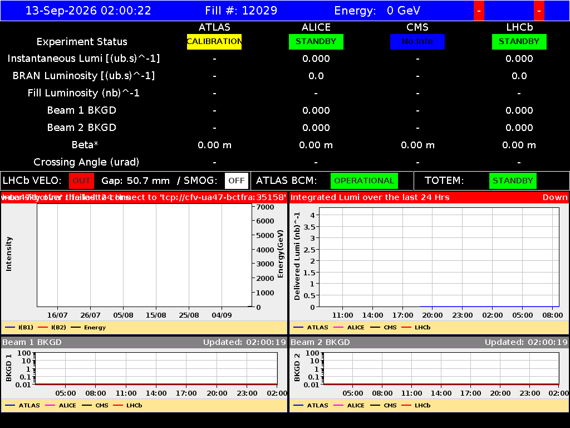Click the LHCb STANDBY experiment status badge
This screenshot has height=428, width=570.
pyautogui.click(x=519, y=42)
